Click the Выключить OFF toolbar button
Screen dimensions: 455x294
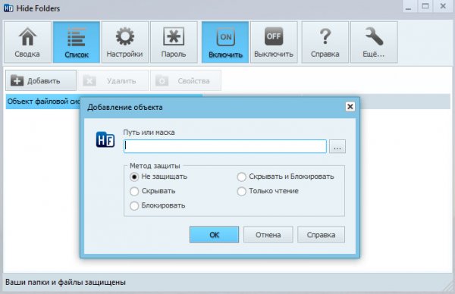(274, 42)
